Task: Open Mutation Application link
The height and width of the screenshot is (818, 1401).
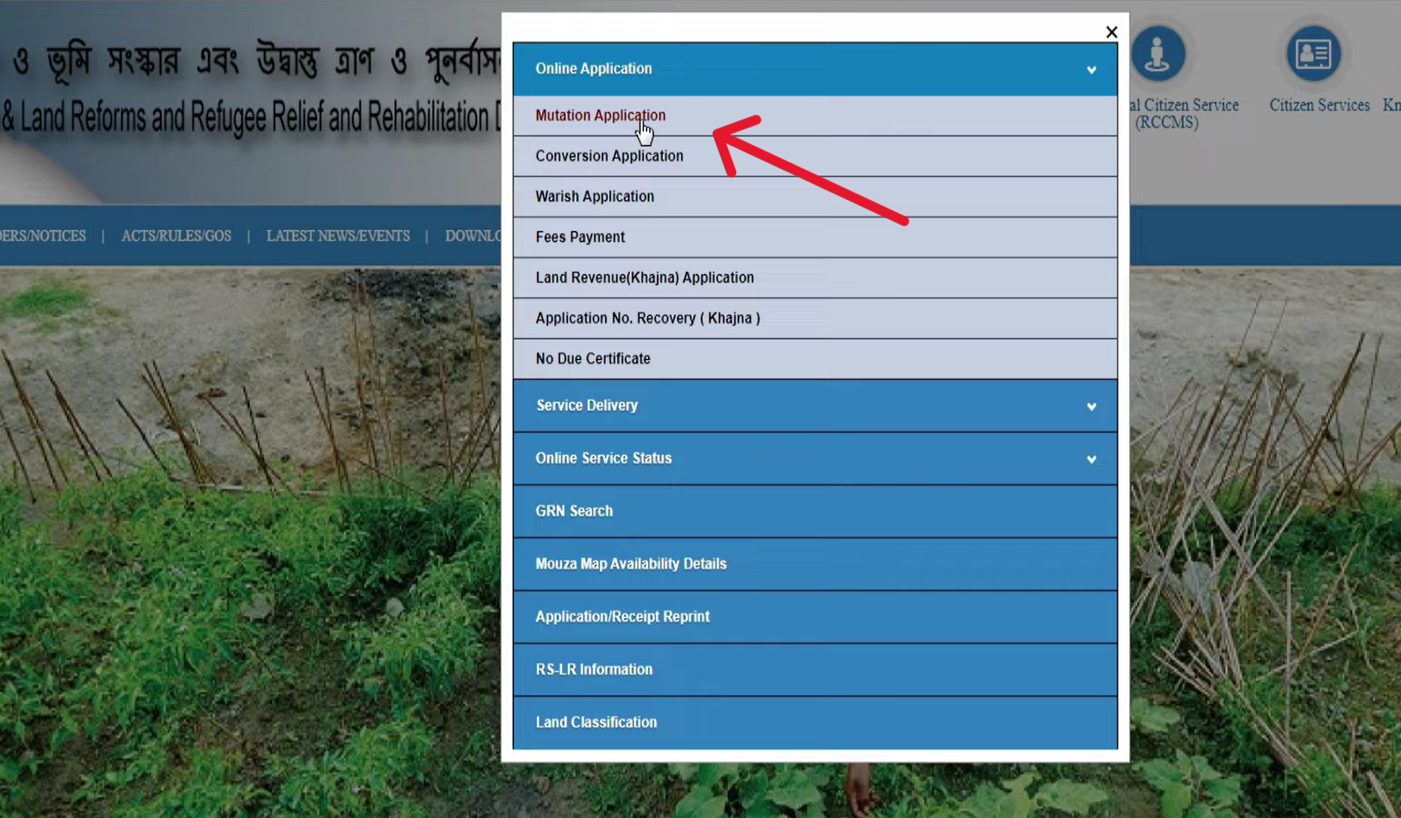Action: [x=600, y=115]
